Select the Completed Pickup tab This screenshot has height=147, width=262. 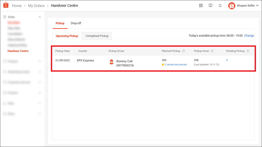point(97,36)
